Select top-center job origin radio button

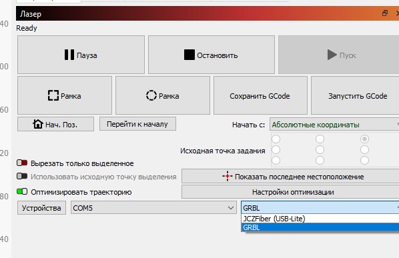(320, 139)
